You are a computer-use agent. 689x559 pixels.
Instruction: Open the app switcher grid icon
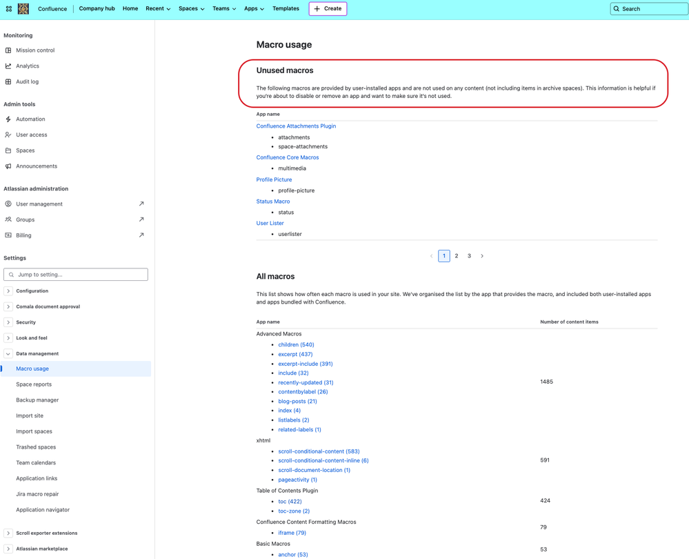[x=9, y=8]
